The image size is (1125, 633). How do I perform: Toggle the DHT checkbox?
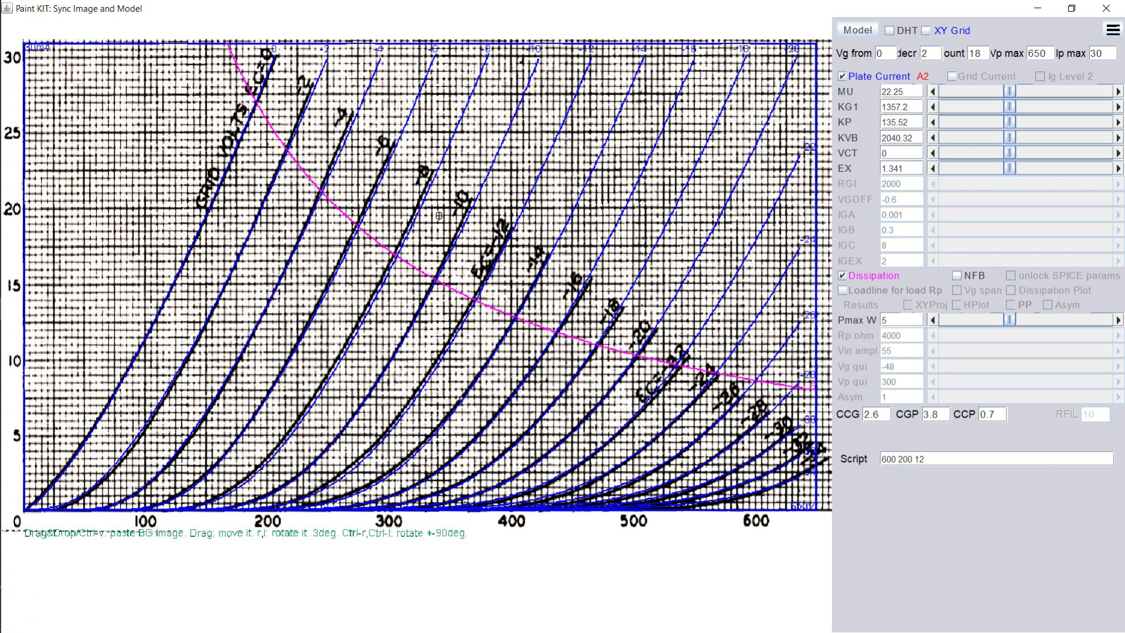(x=889, y=31)
